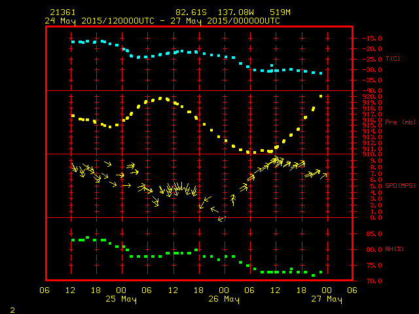Select the 26 May date label
The height and width of the screenshot is (314, 419).
(x=224, y=299)
